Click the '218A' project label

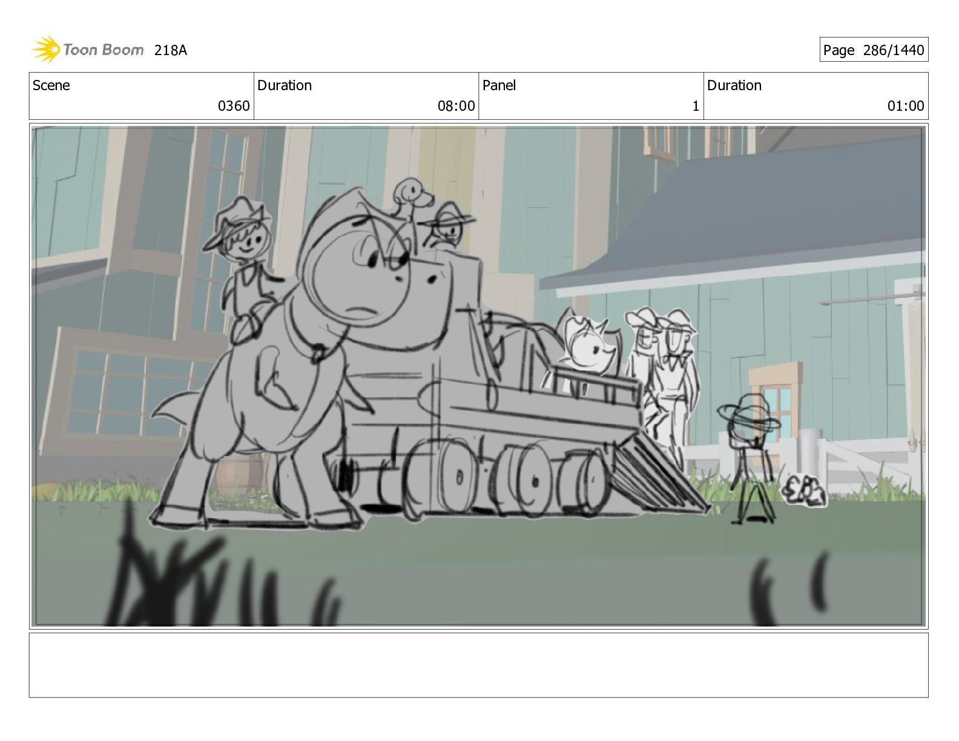(x=171, y=50)
